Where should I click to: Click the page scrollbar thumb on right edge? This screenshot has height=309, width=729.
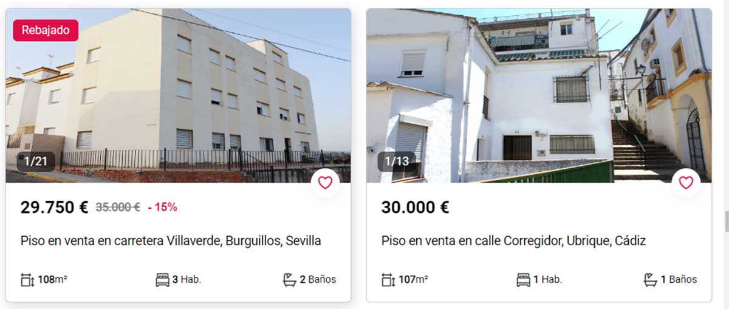[x=727, y=222]
